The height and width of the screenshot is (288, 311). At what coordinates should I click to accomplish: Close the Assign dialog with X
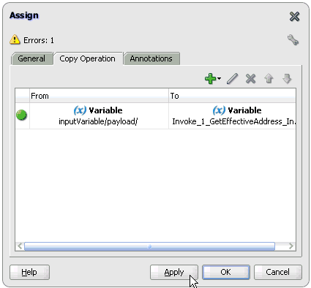click(x=294, y=17)
